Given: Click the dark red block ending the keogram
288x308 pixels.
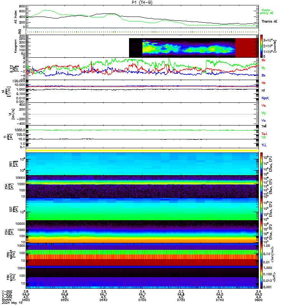Looking at the screenshot, I should [x=247, y=48].
